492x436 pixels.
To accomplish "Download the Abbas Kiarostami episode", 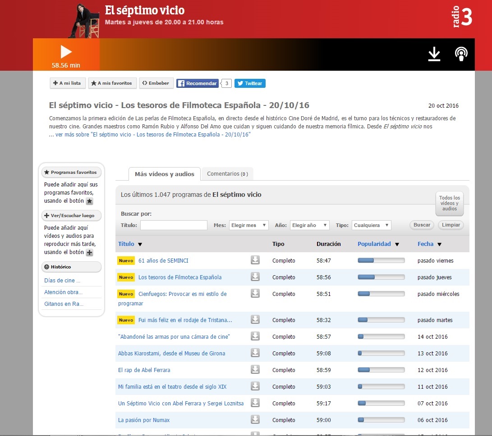I will 255,353.
